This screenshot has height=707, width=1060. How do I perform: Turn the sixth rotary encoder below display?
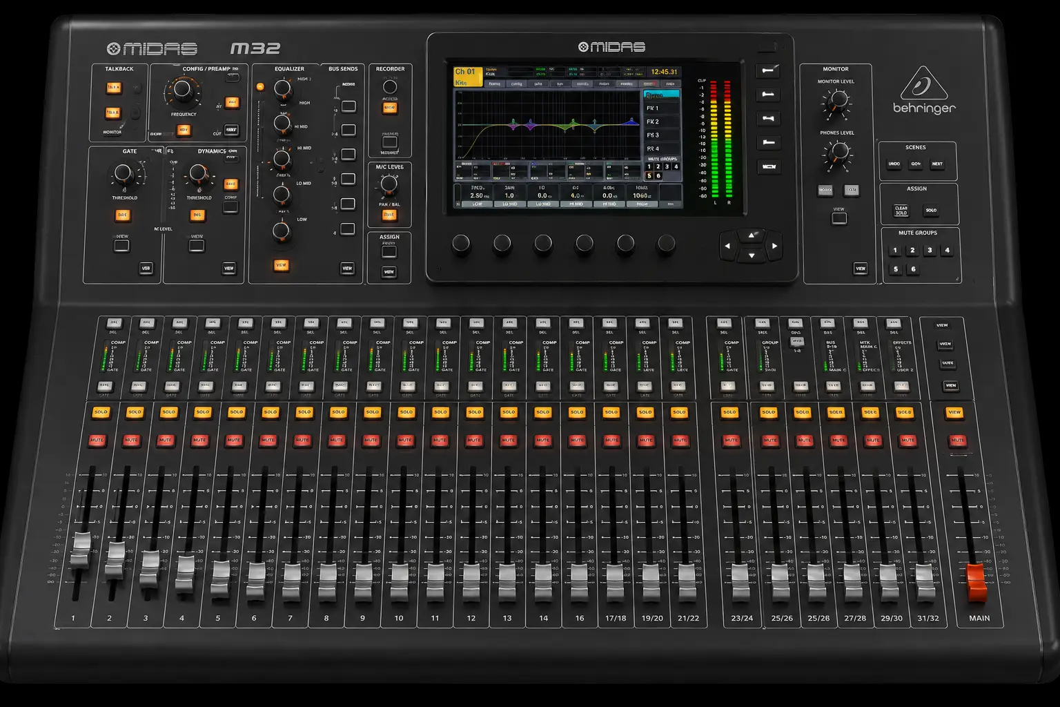pyautogui.click(x=666, y=244)
